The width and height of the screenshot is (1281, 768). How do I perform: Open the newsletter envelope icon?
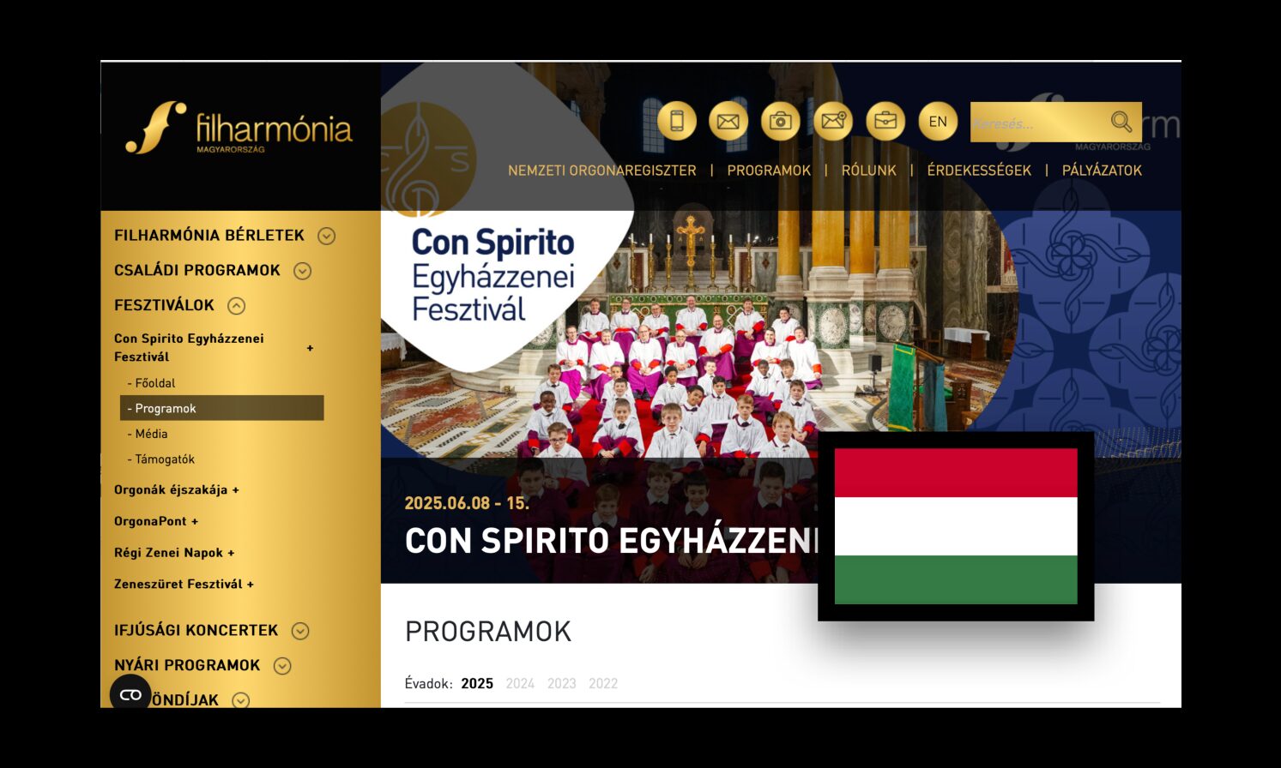[833, 121]
